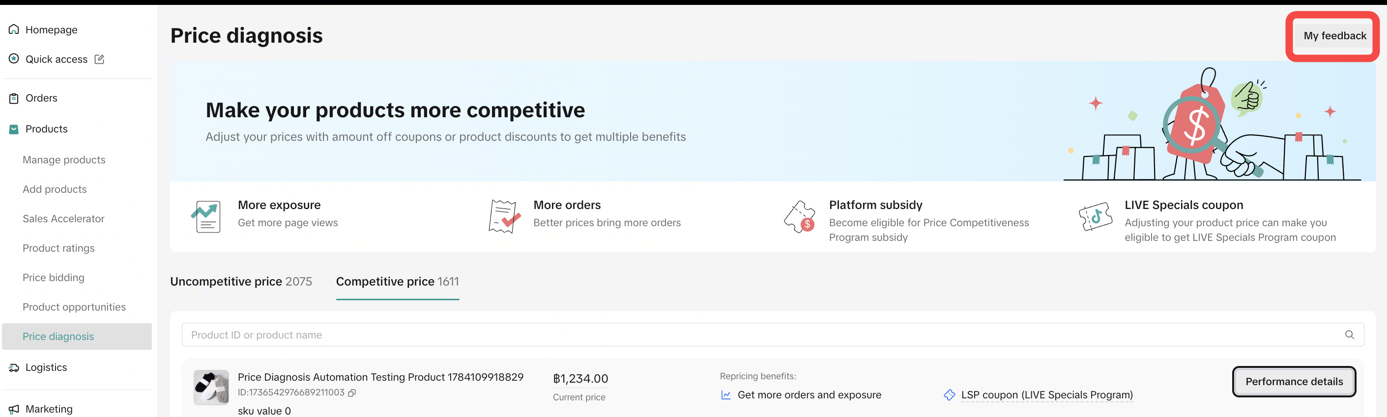Open Sales Accelerator page
1387x417 pixels.
[63, 219]
